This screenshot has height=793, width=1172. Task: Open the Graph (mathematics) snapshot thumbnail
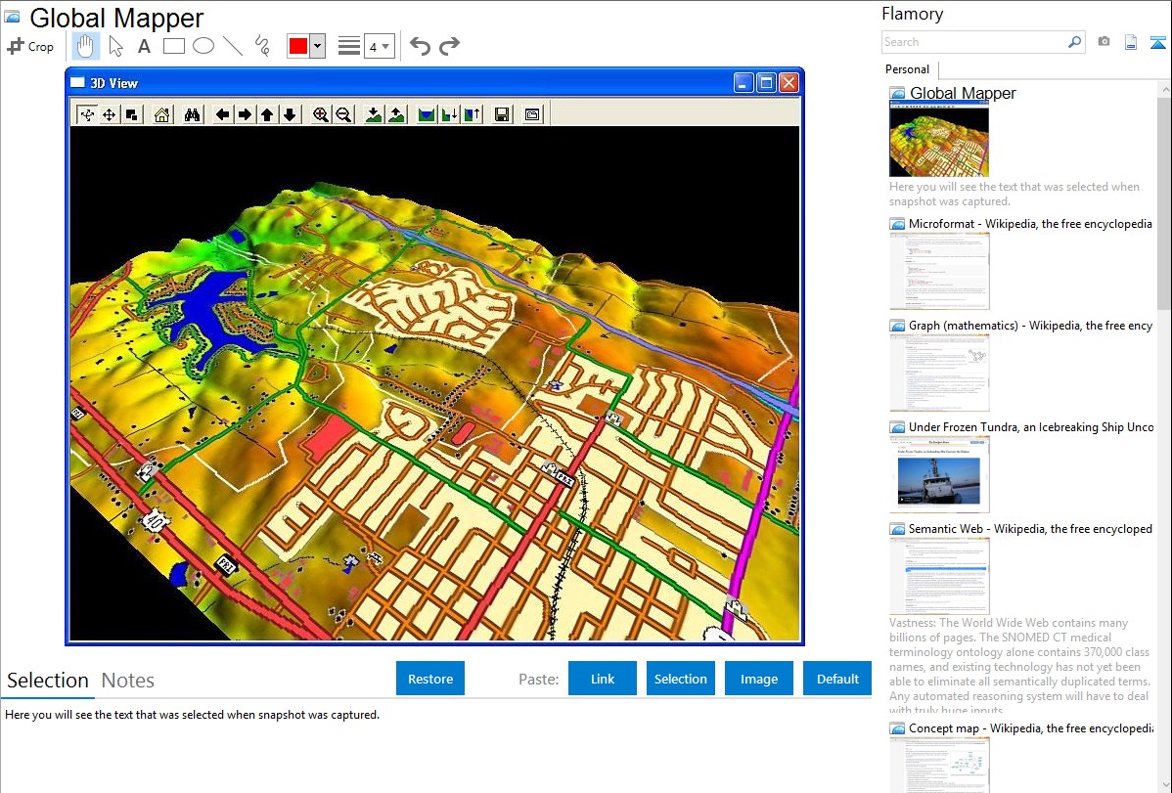point(939,373)
